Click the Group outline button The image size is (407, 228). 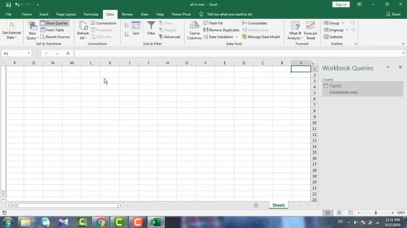click(332, 23)
